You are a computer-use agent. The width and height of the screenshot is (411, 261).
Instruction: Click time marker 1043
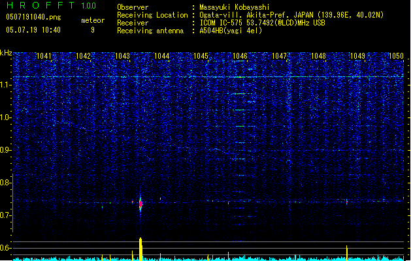pos(122,56)
